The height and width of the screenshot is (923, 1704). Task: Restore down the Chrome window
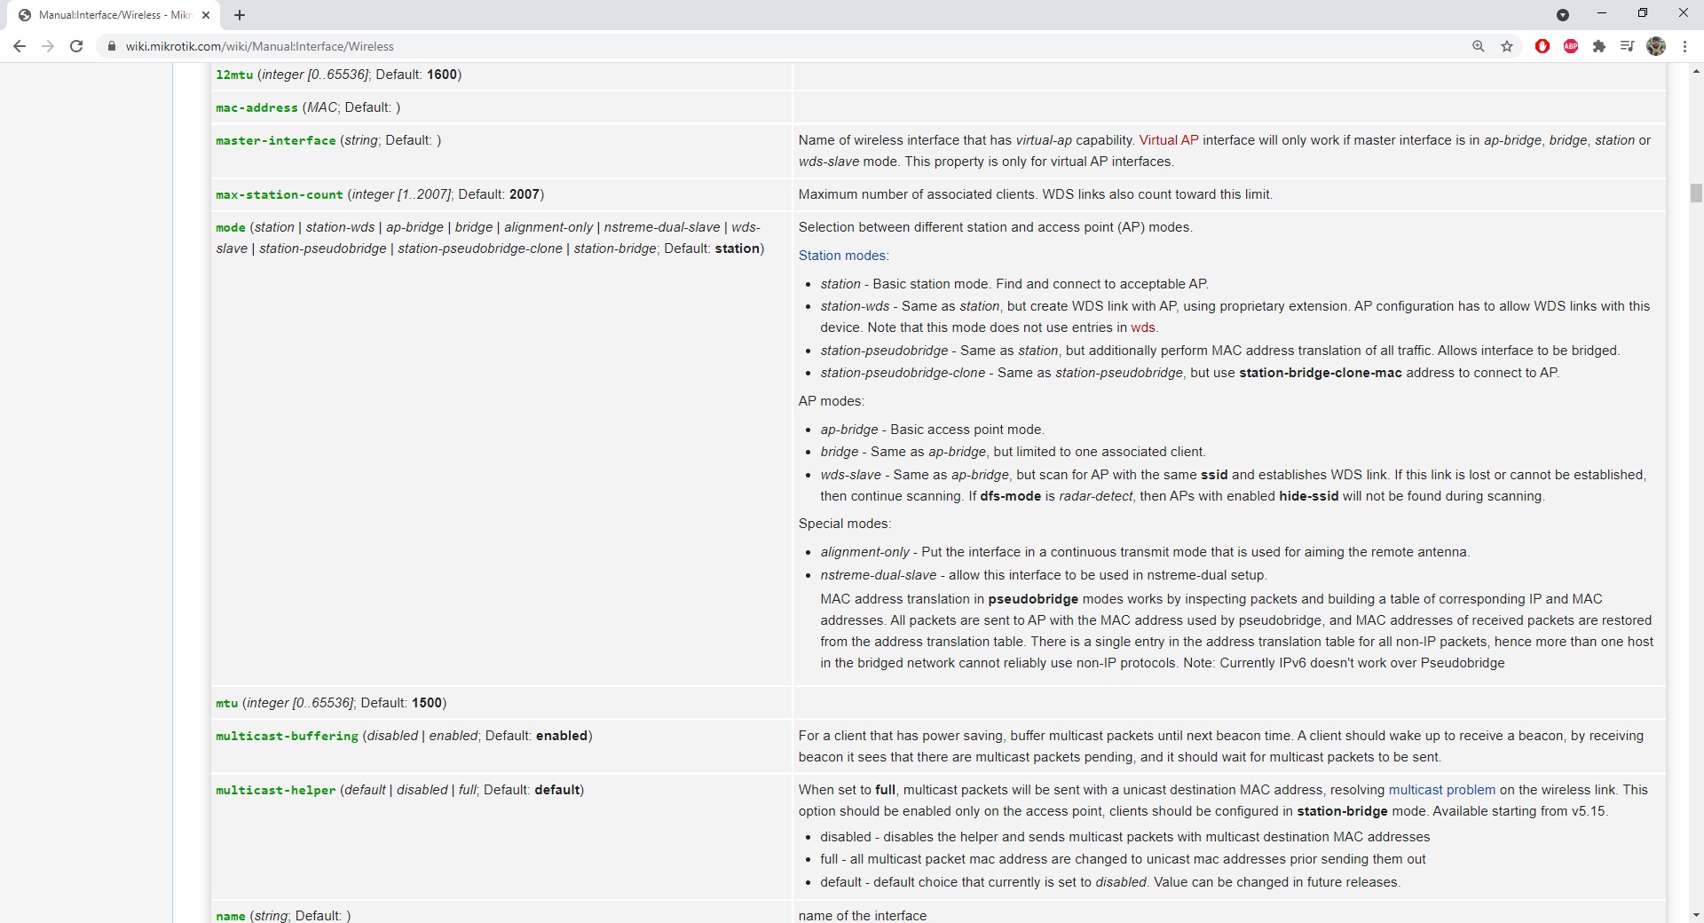(x=1643, y=13)
